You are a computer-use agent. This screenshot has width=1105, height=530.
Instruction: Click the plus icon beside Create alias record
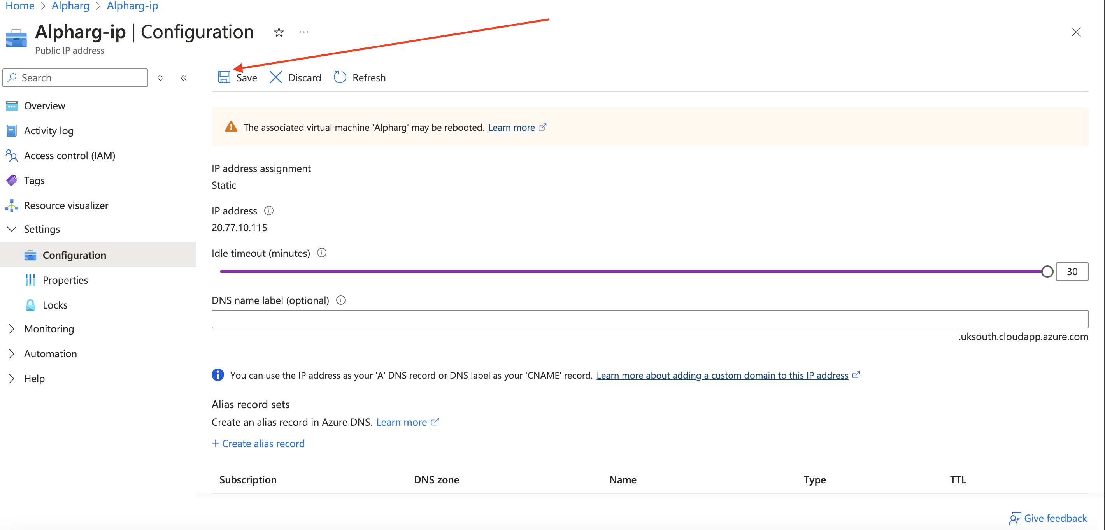(x=215, y=443)
